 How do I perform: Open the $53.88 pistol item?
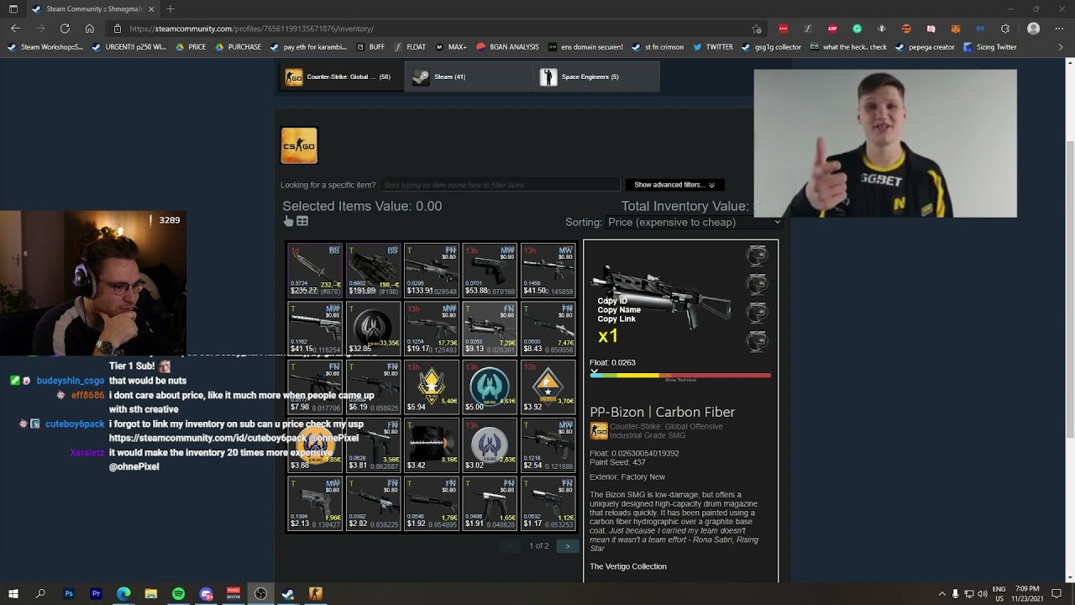[x=490, y=270]
